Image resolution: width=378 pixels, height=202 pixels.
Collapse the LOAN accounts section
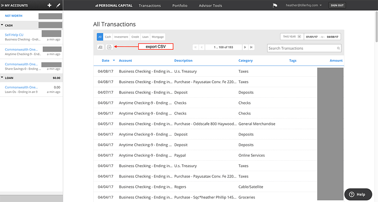[x=2, y=78]
